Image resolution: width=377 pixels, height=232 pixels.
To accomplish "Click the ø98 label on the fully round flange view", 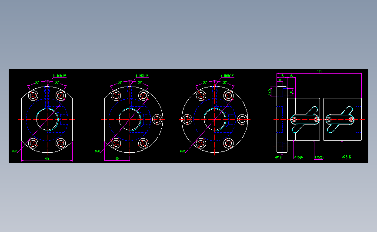I will 183,151.
